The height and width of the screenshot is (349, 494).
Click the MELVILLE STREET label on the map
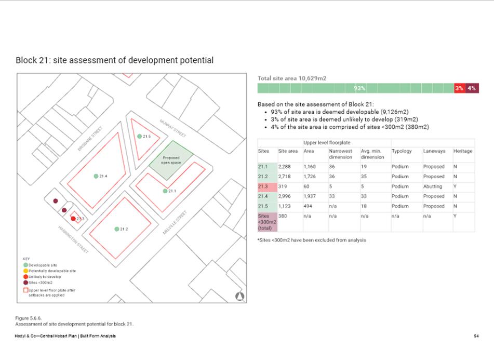[x=175, y=222]
